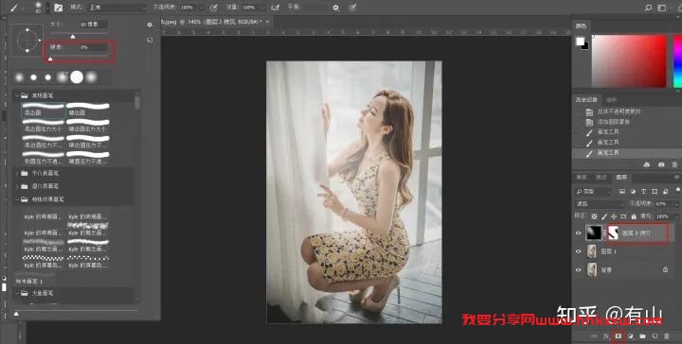682x344 pixels.
Task: Toggle pressure for size icon
Action: [x=352, y=8]
